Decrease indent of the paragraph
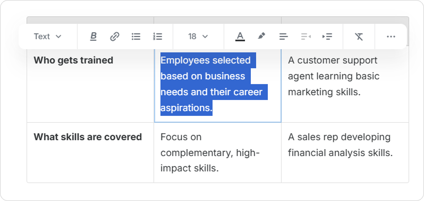This screenshot has width=424, height=201. pos(306,36)
